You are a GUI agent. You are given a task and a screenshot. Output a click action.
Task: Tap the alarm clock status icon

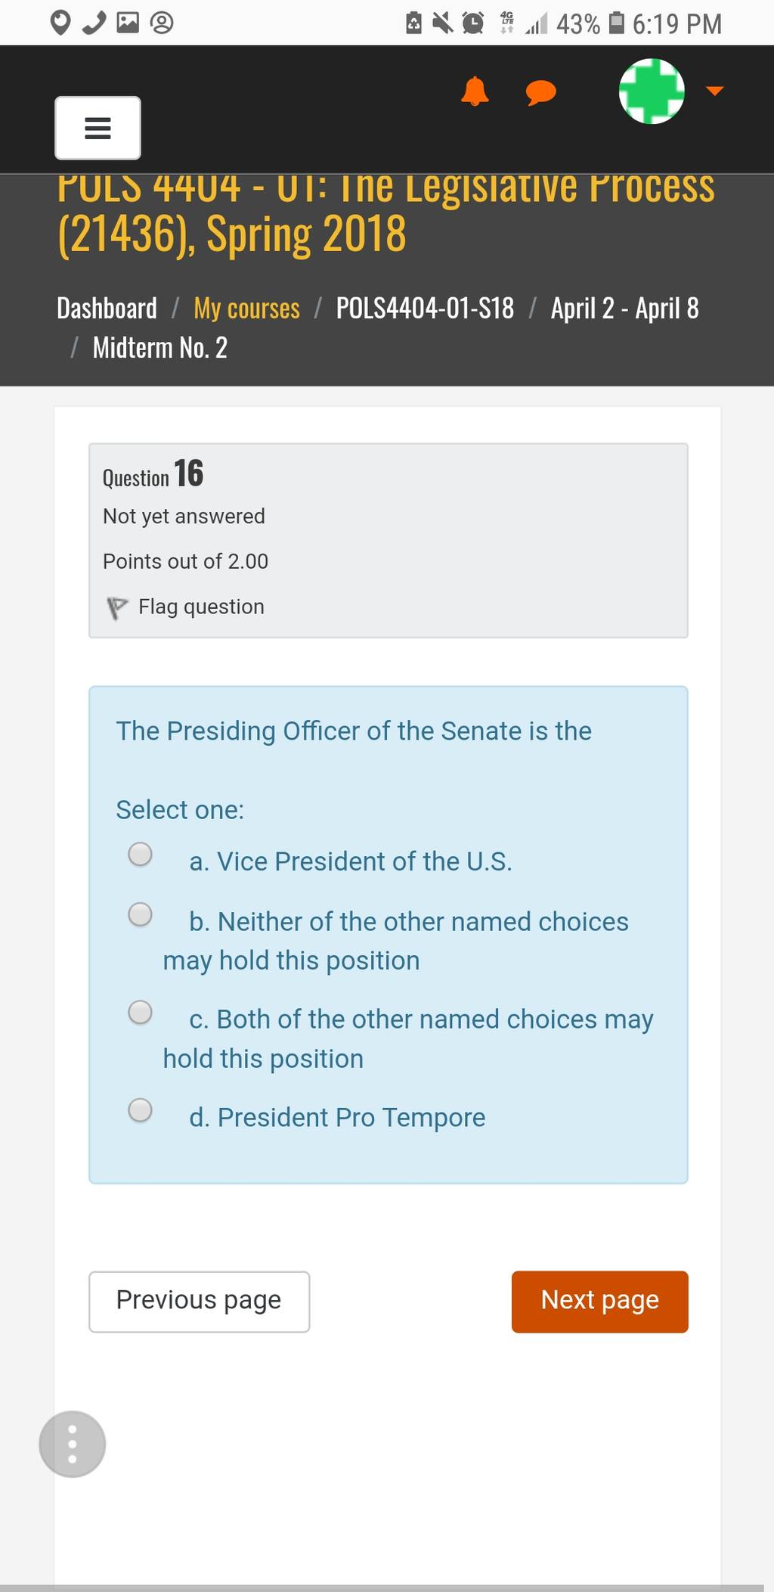pos(473,23)
